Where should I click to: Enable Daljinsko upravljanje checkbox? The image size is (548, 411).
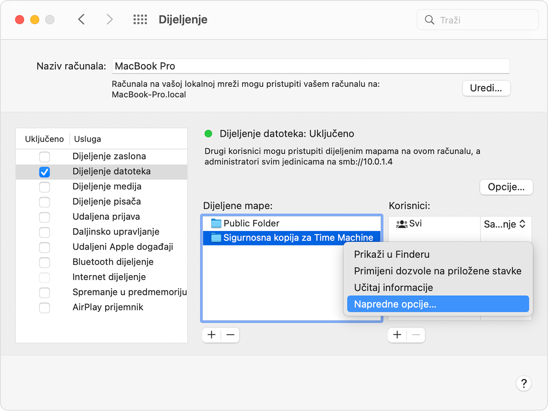(44, 232)
